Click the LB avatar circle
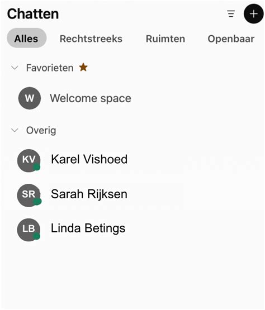Image resolution: width=265 pixels, height=310 pixels. (x=29, y=230)
